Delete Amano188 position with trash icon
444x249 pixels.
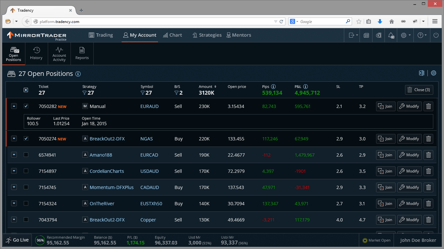point(428,155)
